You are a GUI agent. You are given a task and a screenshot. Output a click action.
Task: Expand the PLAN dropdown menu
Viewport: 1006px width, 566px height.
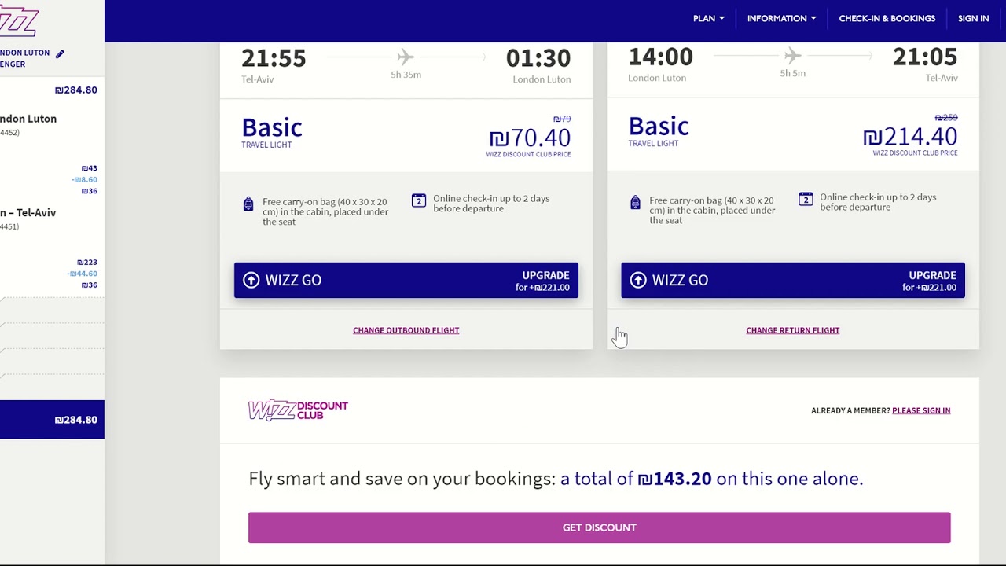tap(708, 18)
